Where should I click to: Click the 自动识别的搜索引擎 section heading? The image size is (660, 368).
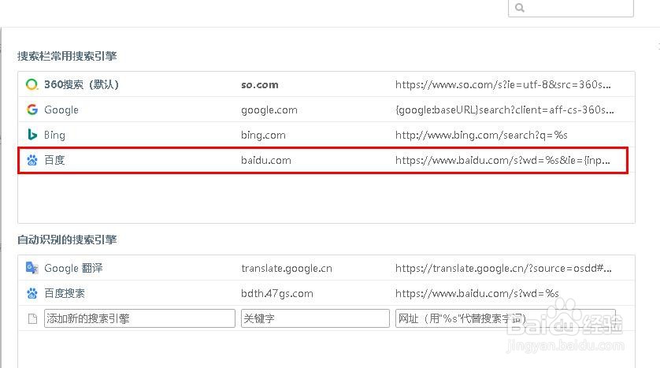tap(67, 240)
